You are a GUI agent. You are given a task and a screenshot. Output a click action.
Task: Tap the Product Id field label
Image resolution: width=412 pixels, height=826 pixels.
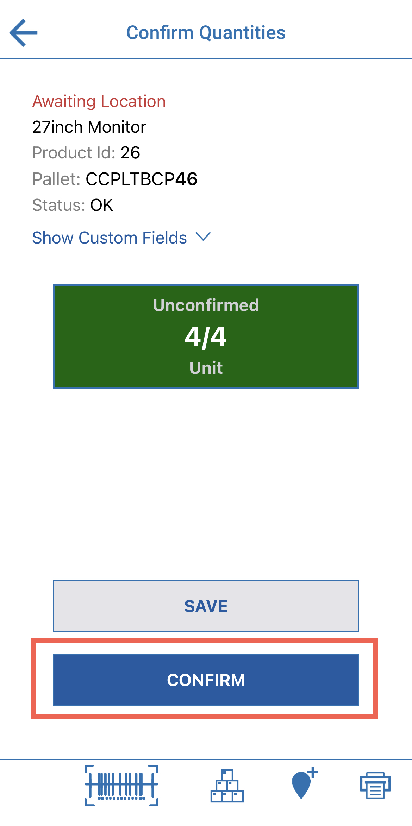pos(74,153)
